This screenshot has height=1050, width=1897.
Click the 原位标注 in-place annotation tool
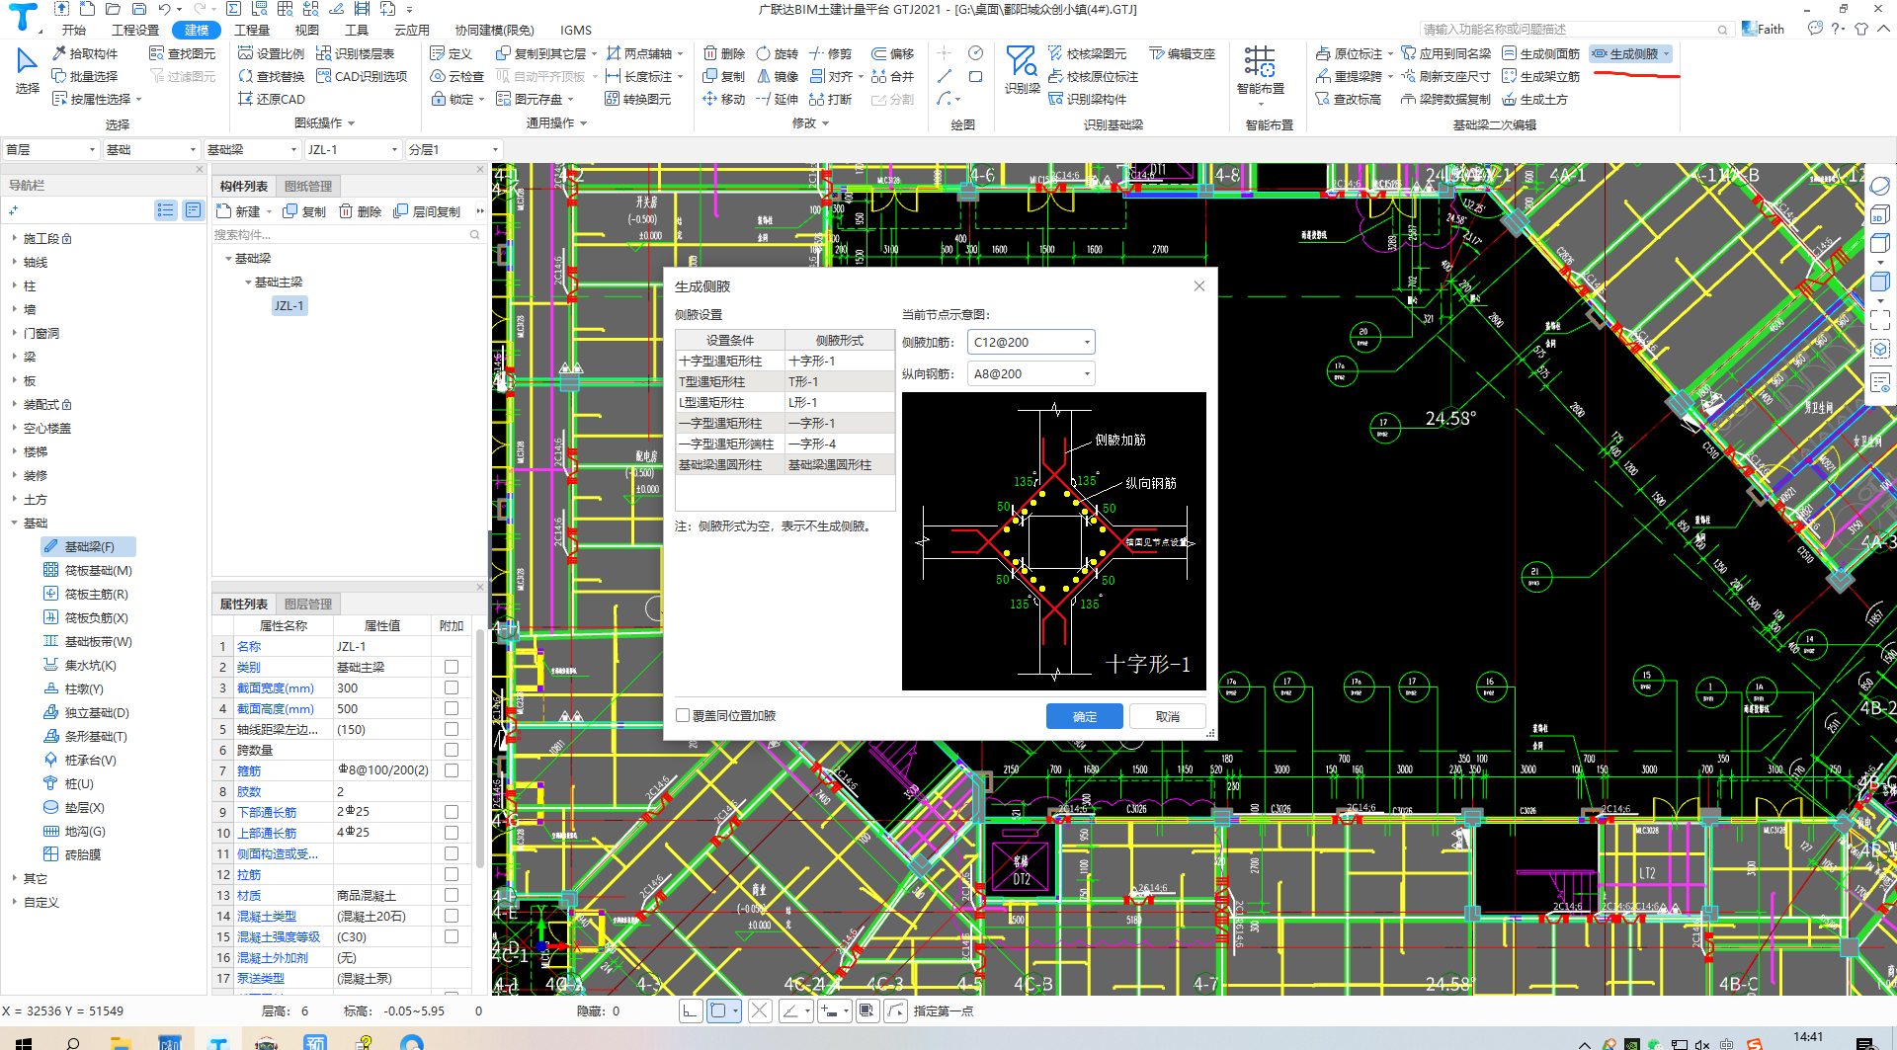point(1350,53)
